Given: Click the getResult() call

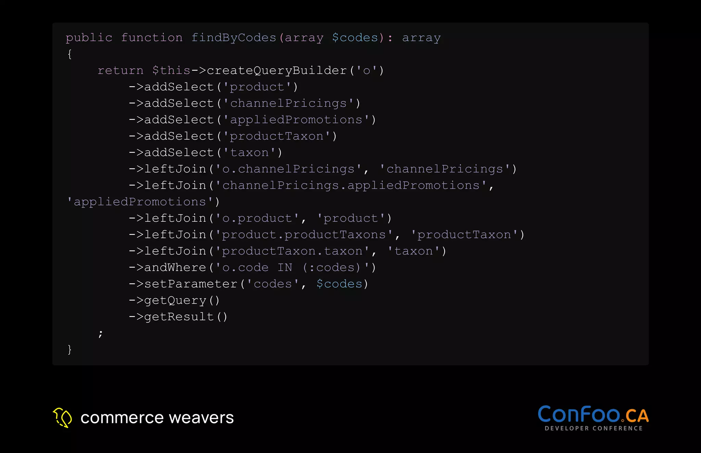Looking at the screenshot, I should tap(178, 317).
